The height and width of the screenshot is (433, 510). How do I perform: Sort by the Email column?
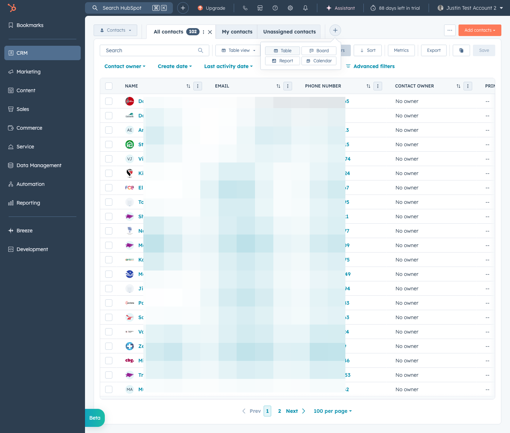278,86
